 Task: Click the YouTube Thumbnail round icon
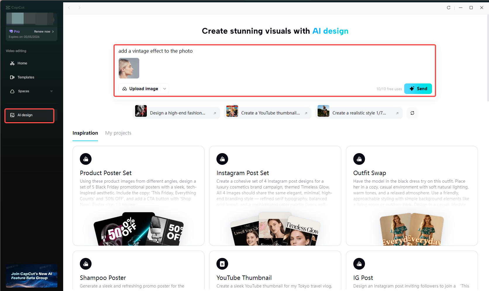point(222,264)
